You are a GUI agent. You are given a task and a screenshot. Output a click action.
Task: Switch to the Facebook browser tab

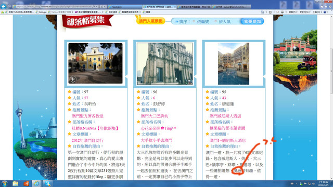pos(124,7)
